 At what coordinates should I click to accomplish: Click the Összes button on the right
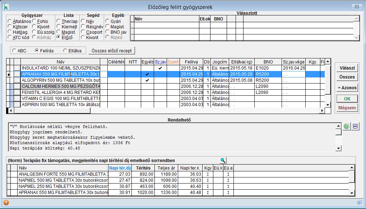coord(347,77)
